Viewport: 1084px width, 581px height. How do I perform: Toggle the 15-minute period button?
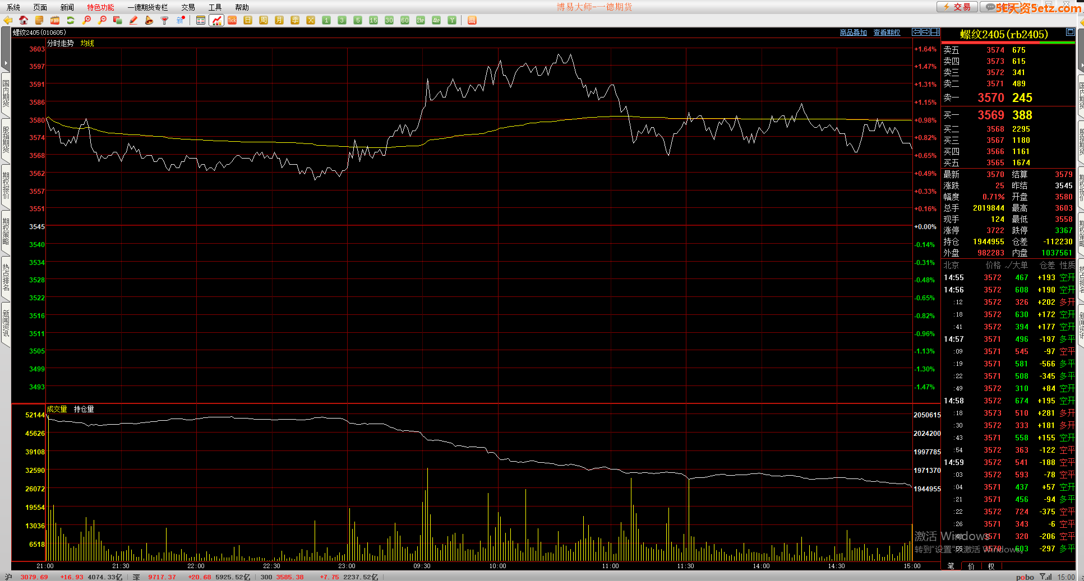click(x=373, y=20)
